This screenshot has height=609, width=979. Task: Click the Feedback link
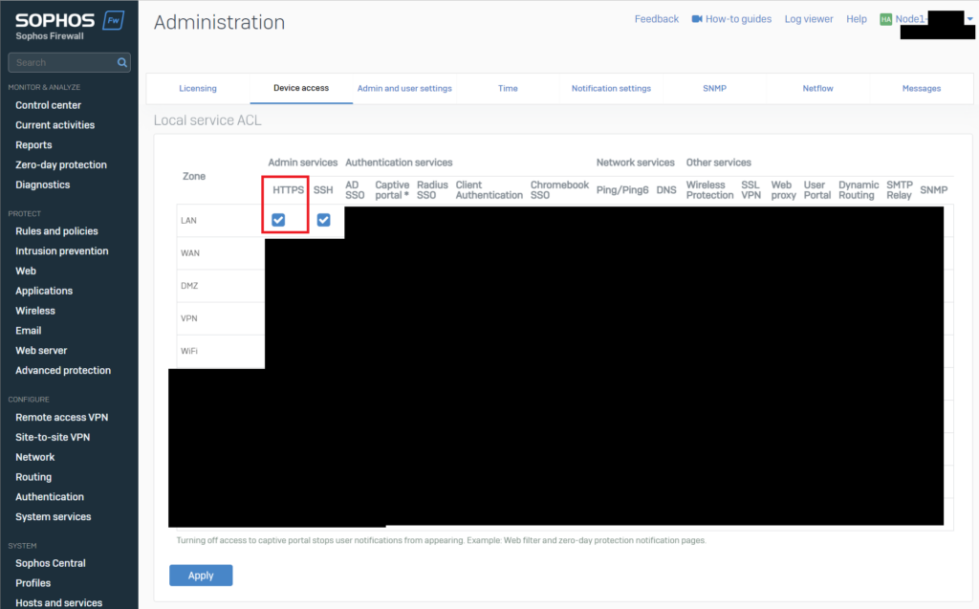tap(657, 18)
